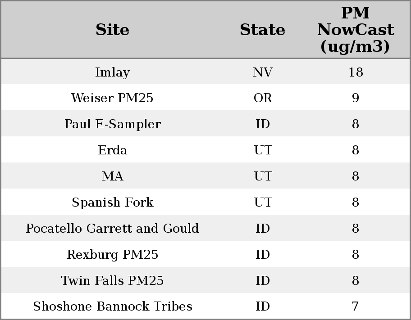Screen dimensions: 411x320
Task: Click the Twin Falls PM25 entry
Action: tap(112, 281)
